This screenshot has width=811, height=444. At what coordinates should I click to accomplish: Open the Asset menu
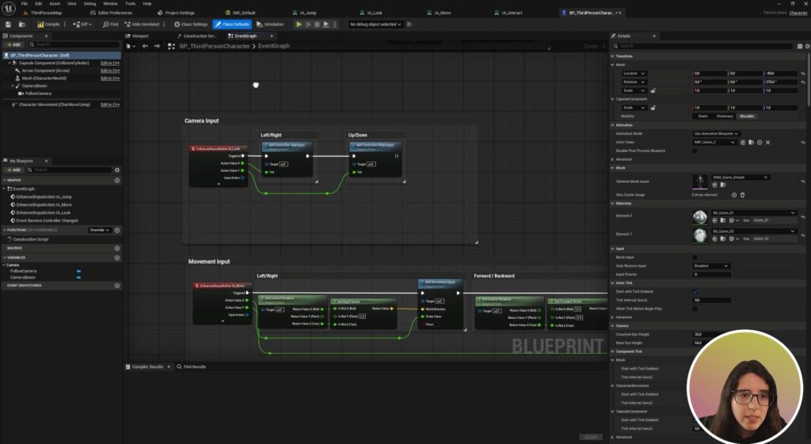point(55,4)
